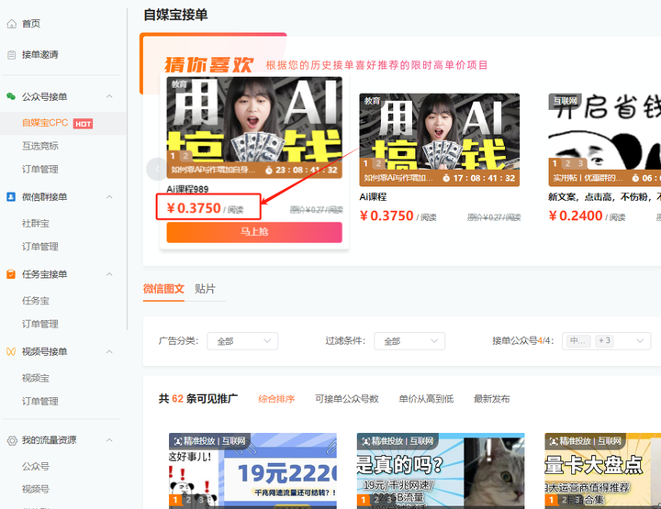
Task: Open 互选竞标 in the sidebar
Action: (40, 146)
